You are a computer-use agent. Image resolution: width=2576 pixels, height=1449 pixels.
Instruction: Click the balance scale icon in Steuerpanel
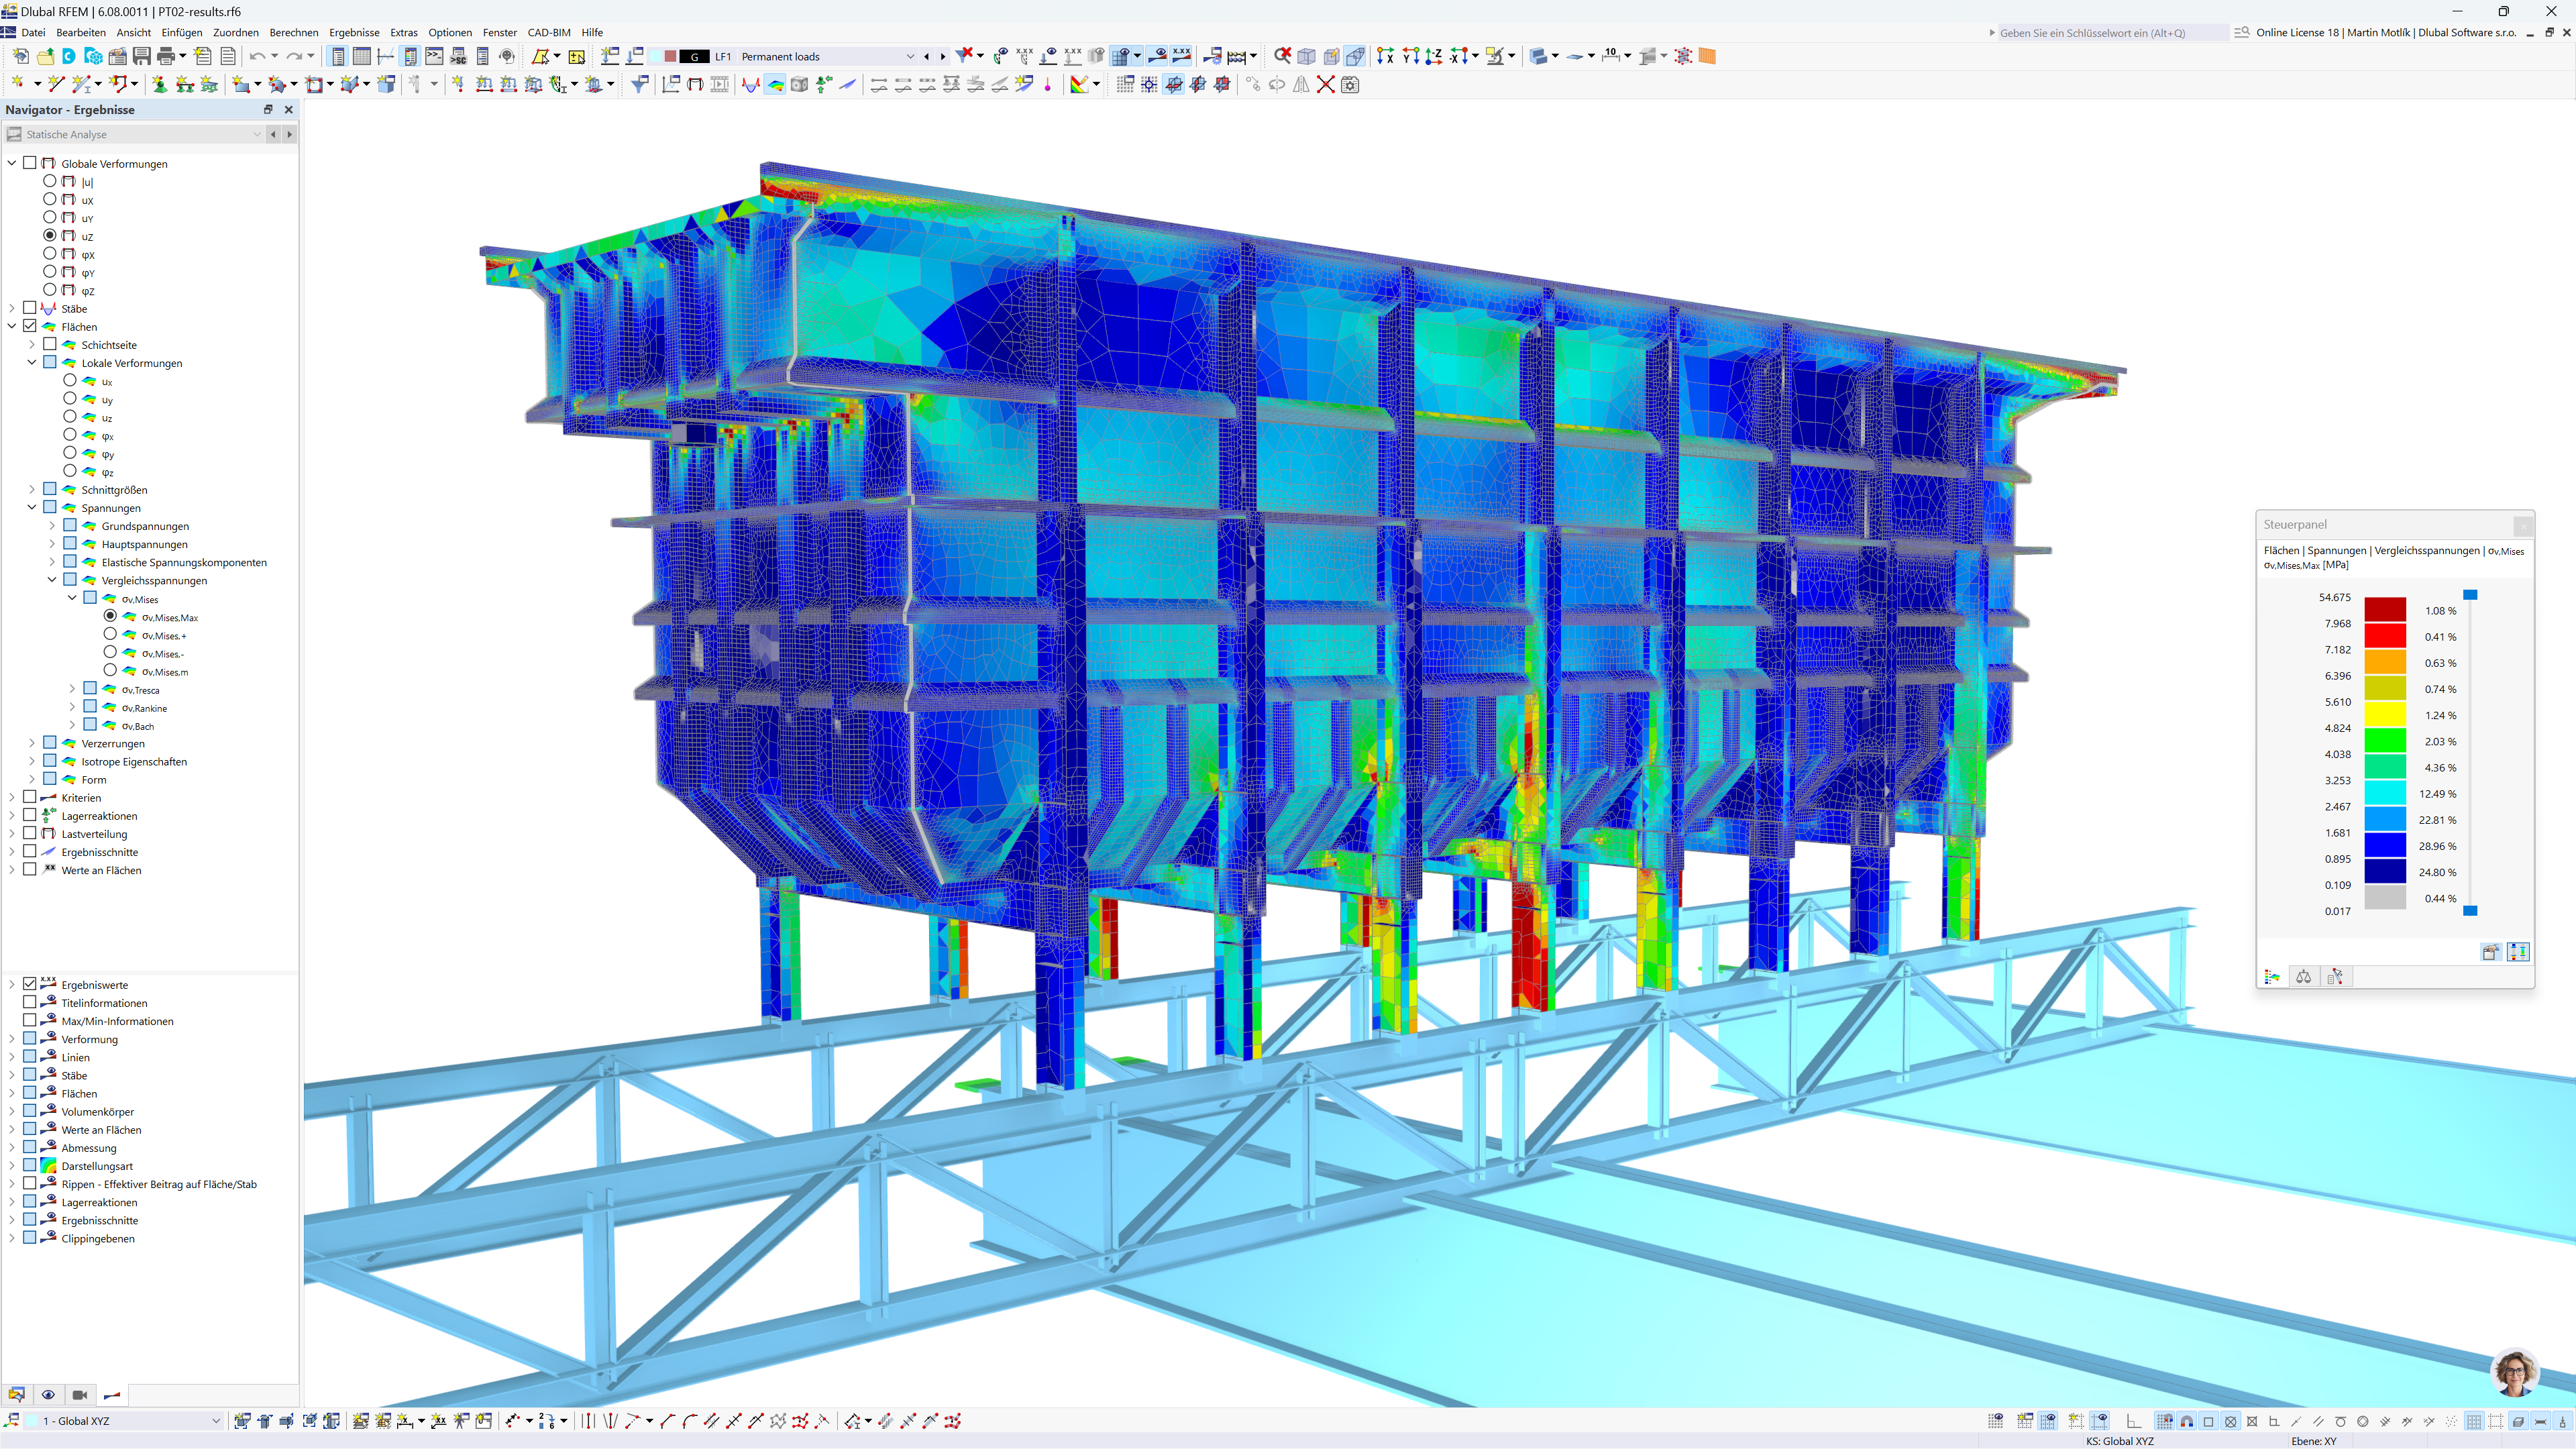coord(2303,977)
